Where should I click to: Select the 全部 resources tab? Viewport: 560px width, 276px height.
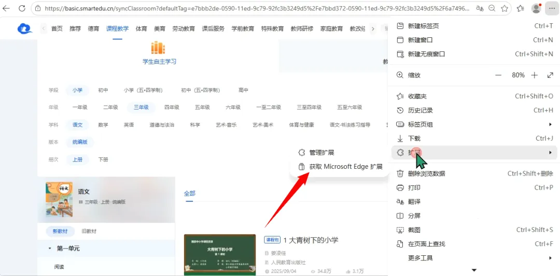click(x=190, y=193)
